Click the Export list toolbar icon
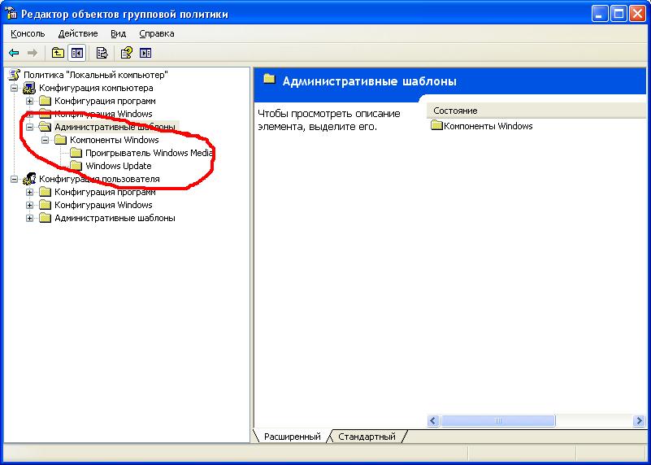 coord(102,53)
